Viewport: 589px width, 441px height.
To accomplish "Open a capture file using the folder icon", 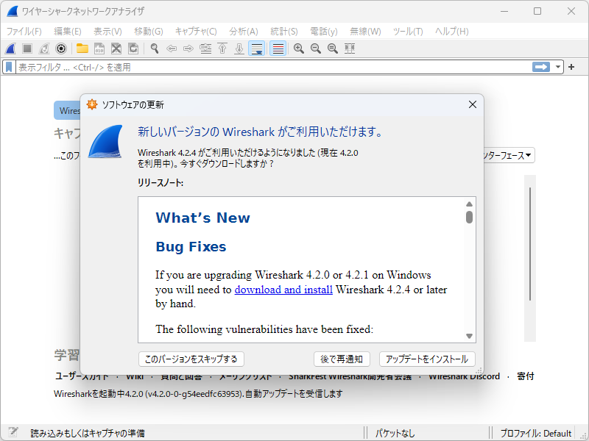I will [x=82, y=49].
